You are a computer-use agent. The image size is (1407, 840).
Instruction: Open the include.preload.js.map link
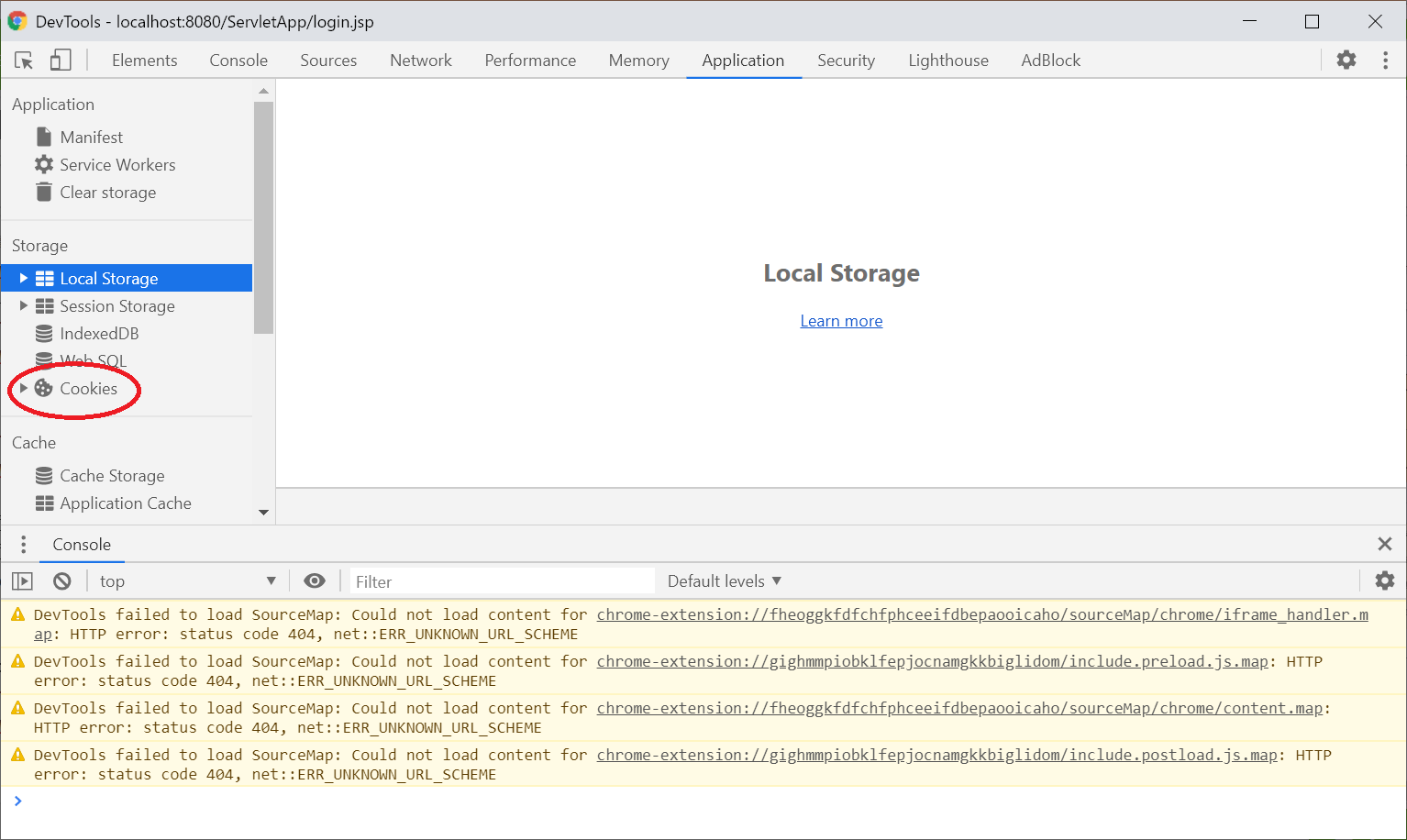click(933, 661)
